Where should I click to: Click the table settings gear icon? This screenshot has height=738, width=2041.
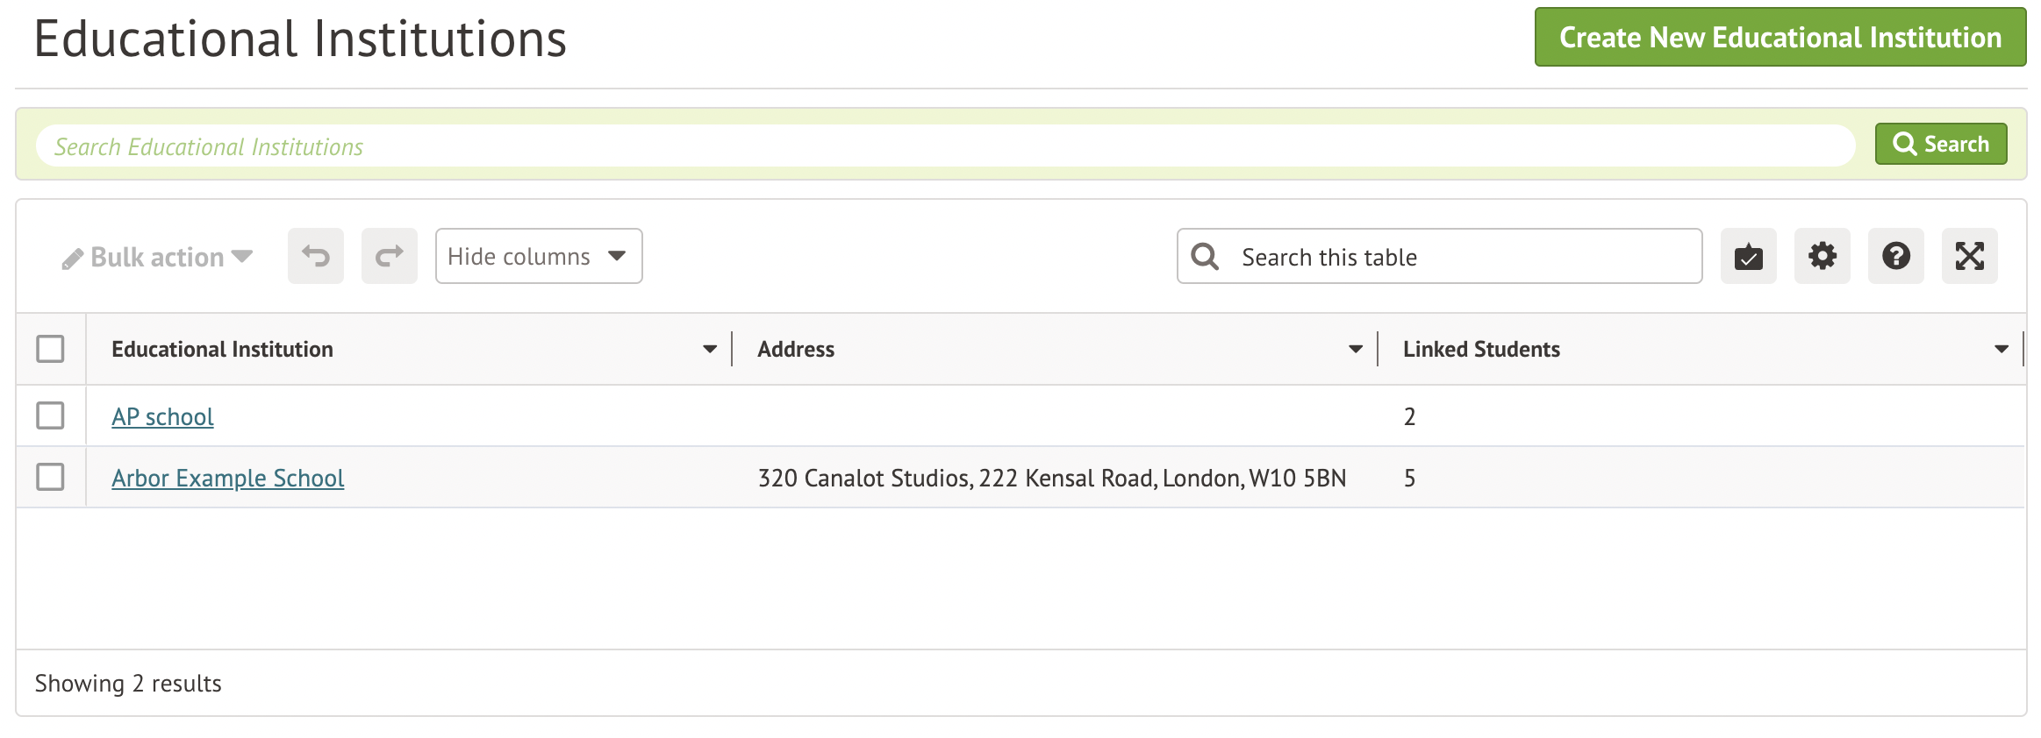[1822, 256]
